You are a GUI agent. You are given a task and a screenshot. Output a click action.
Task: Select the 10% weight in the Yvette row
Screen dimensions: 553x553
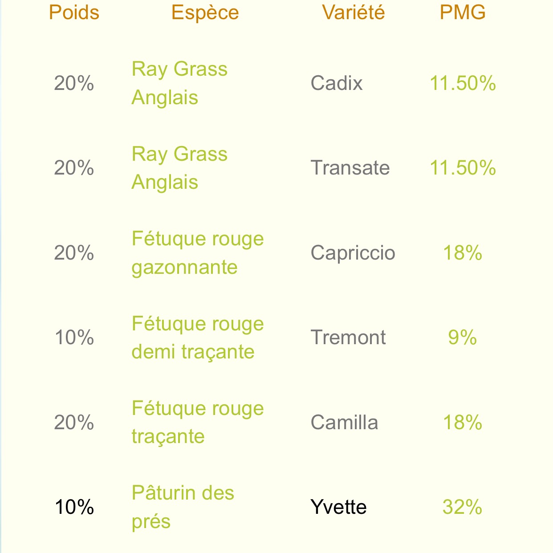click(74, 507)
